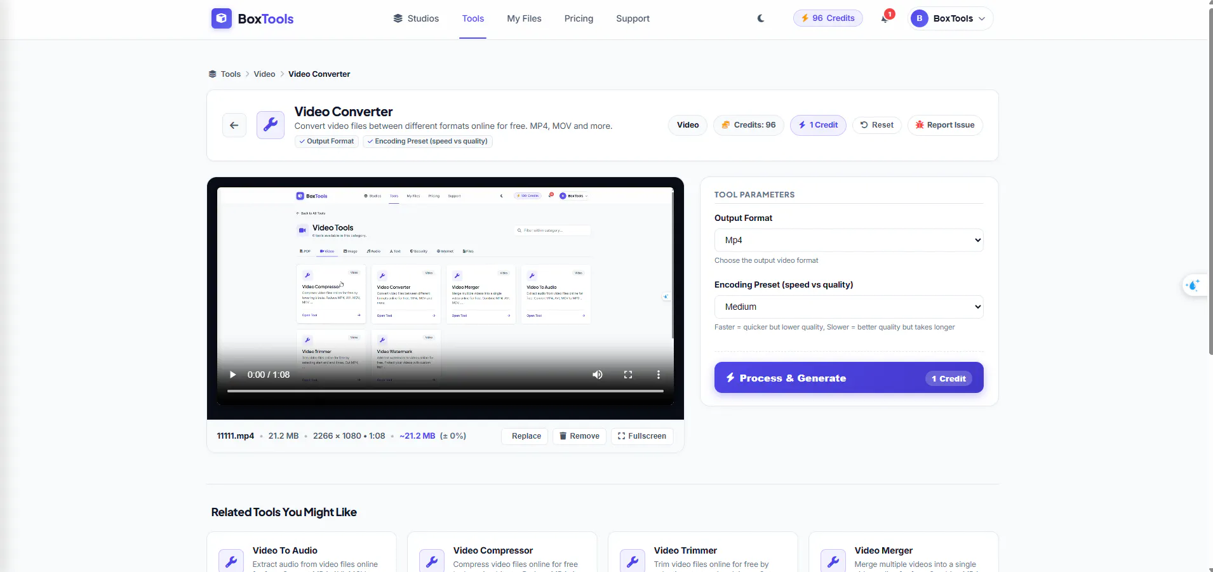Click the Output Format checkmark chip
This screenshot has height=572, width=1213.
pyautogui.click(x=326, y=142)
